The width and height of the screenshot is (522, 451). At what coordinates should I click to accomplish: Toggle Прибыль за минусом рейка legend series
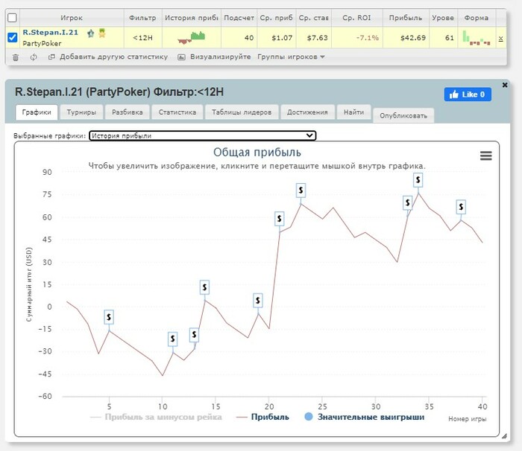(156, 417)
